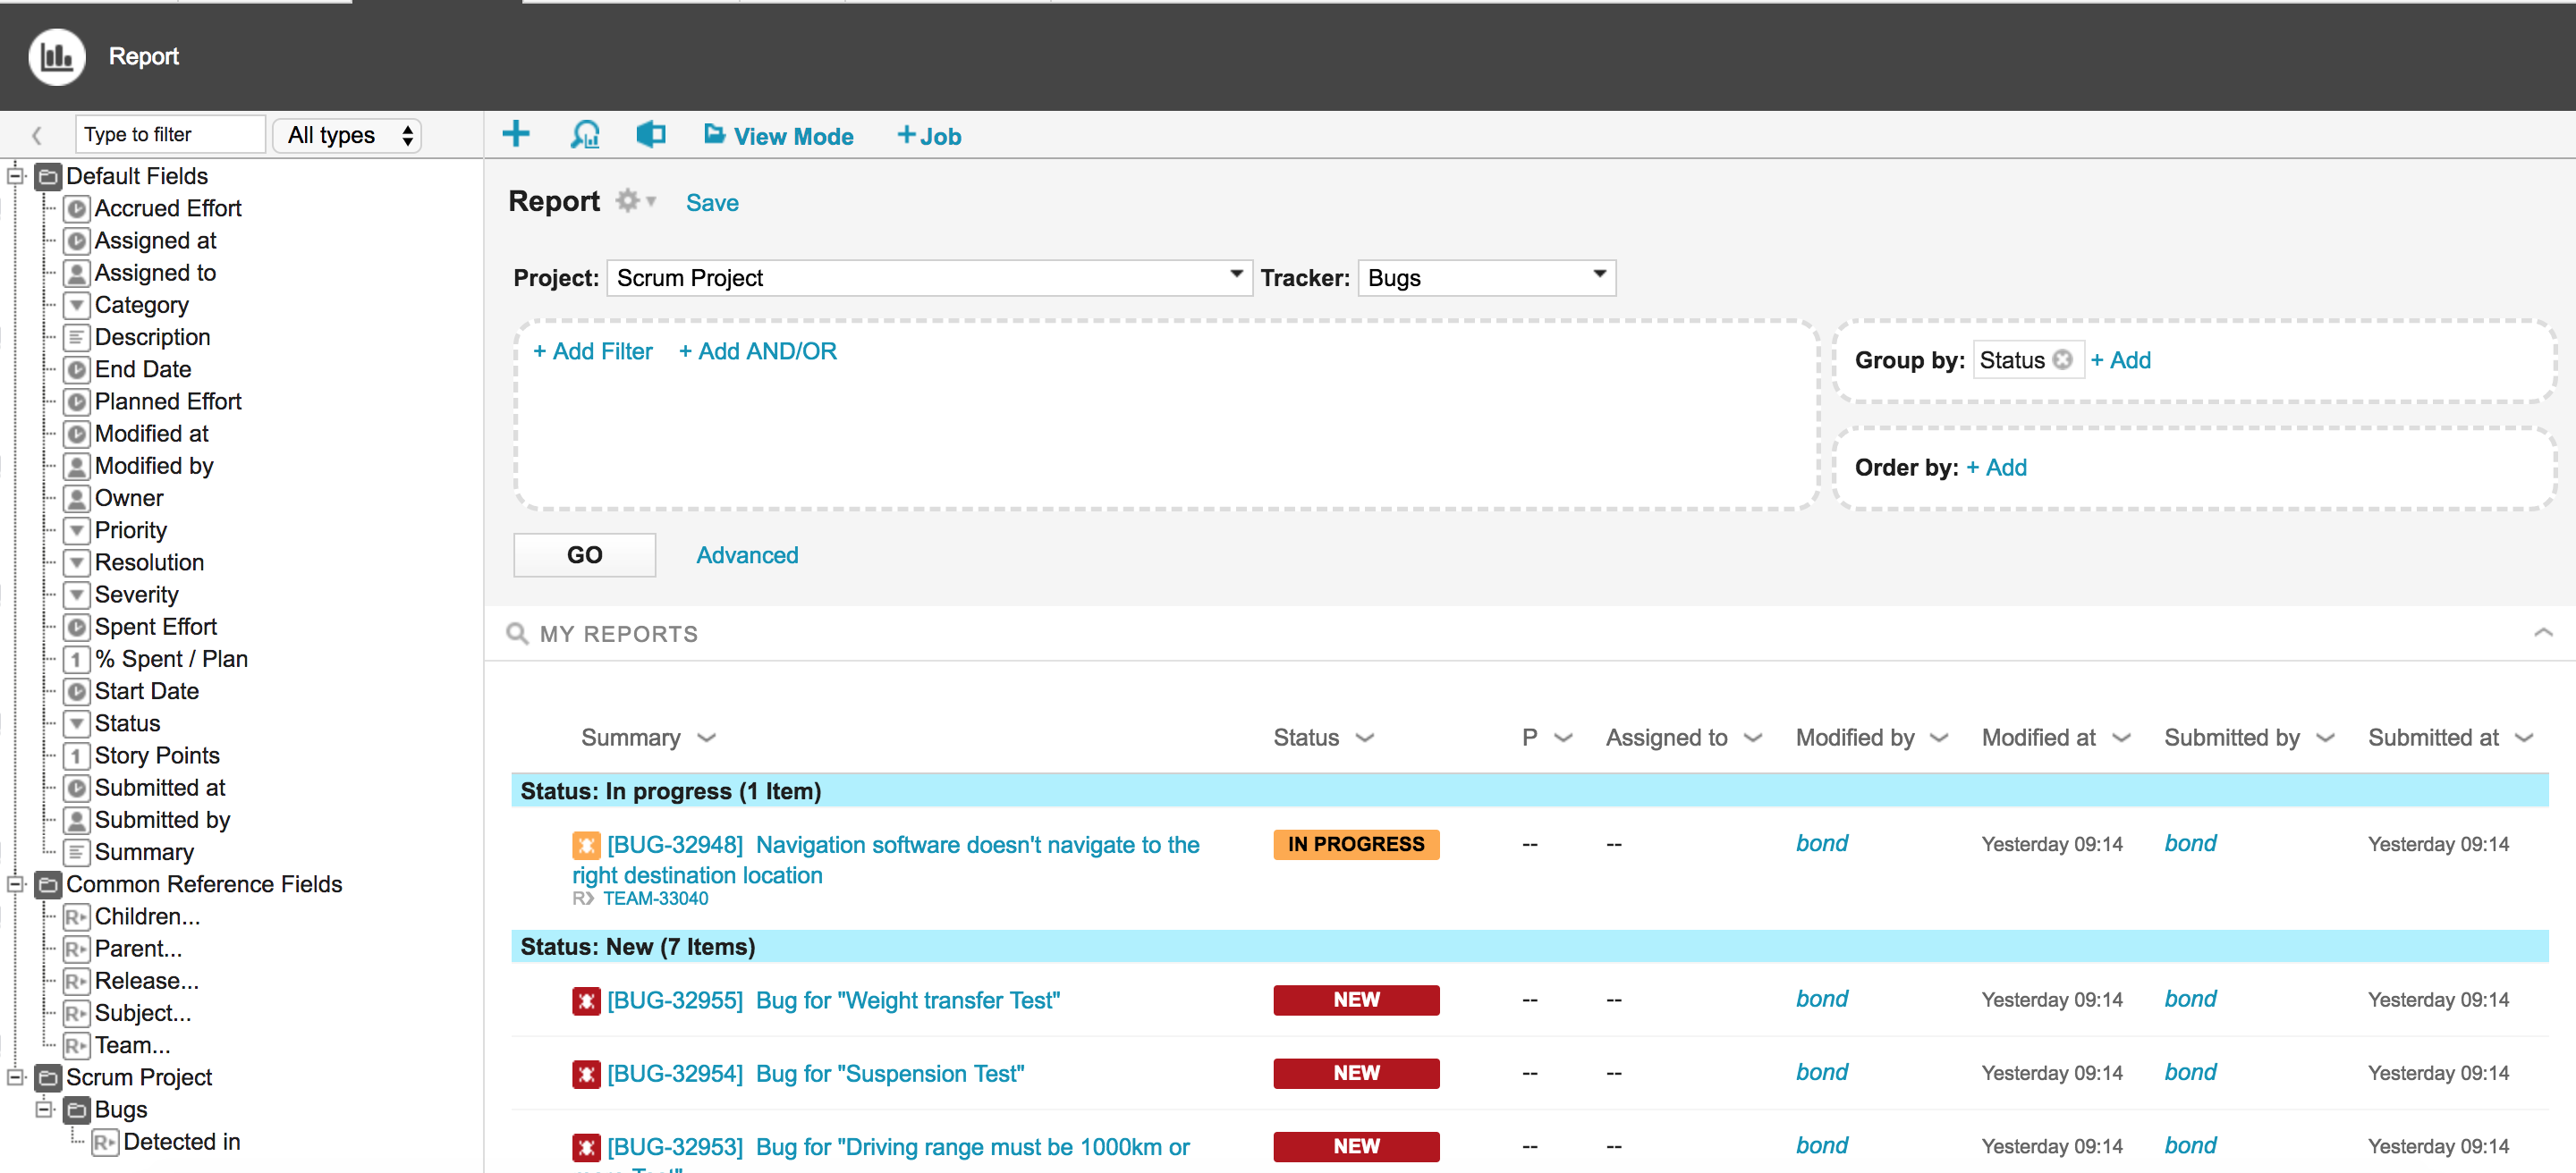This screenshot has height=1173, width=2576.
Task: Click the IN PROGRESS status badge
Action: (x=1356, y=845)
